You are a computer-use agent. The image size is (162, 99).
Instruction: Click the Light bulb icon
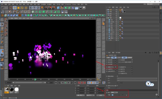tap(84, 8)
